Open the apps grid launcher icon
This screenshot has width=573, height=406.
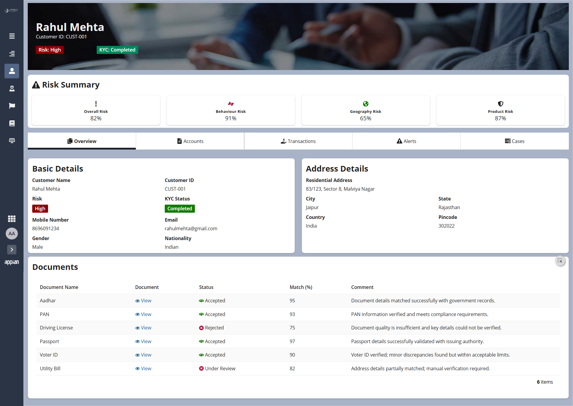click(12, 219)
